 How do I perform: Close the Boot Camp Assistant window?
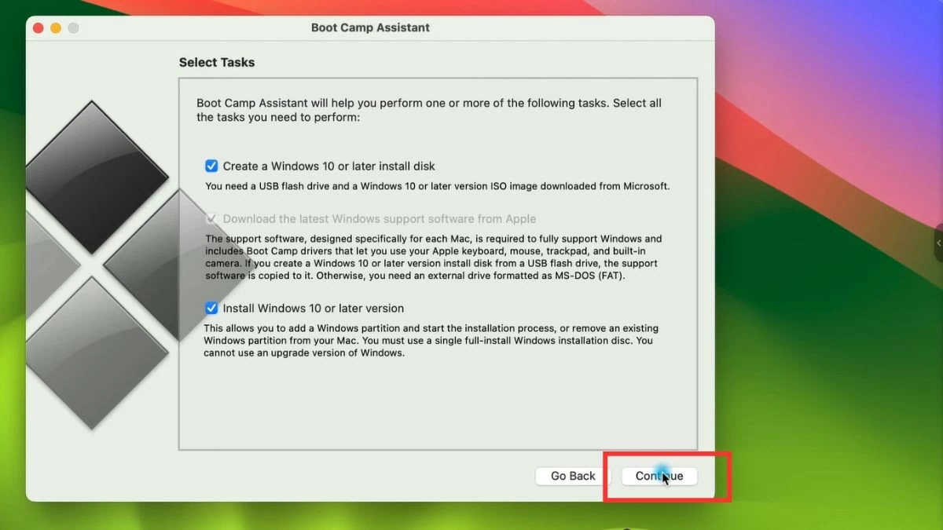pyautogui.click(x=38, y=28)
